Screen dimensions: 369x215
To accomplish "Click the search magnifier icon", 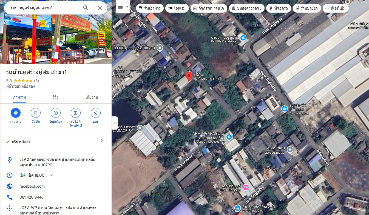I will [x=86, y=8].
